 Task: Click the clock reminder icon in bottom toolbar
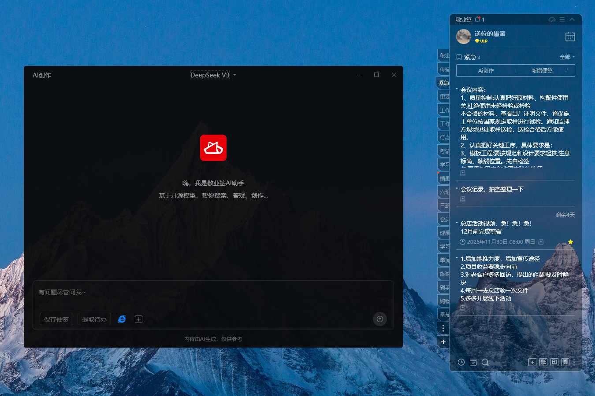[461, 362]
